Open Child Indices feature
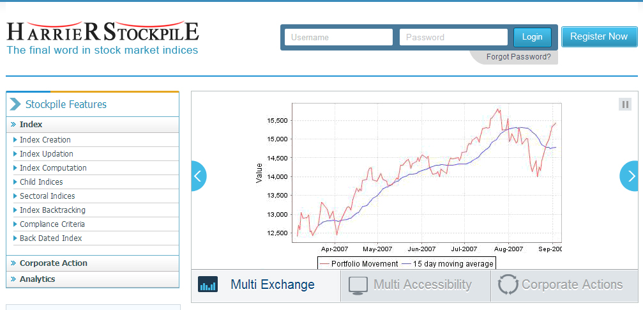643x310 pixels. click(41, 182)
